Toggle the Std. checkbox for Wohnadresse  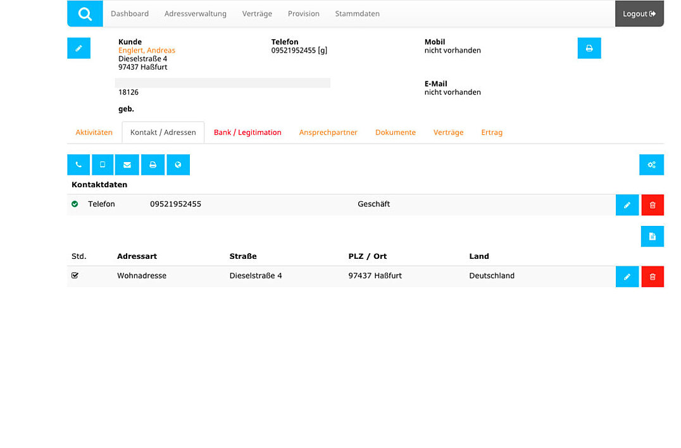(75, 275)
